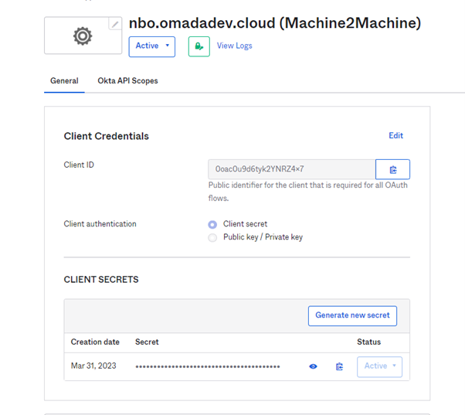Open the secret's Active status dropdown

379,366
